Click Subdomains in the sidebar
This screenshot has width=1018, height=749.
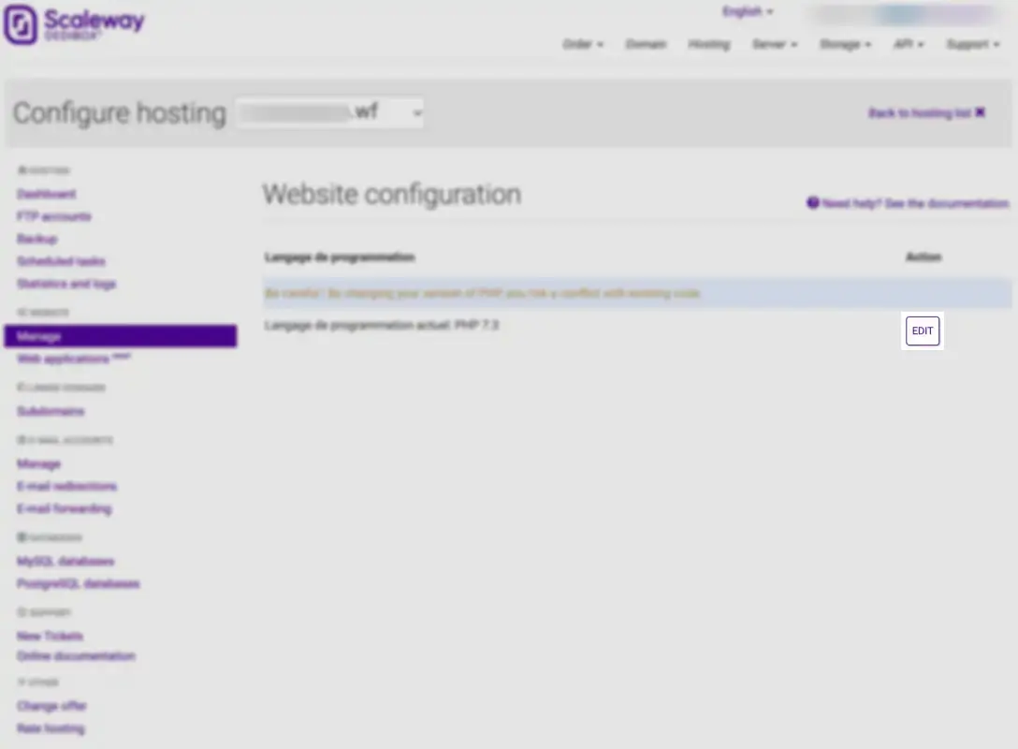pos(51,411)
